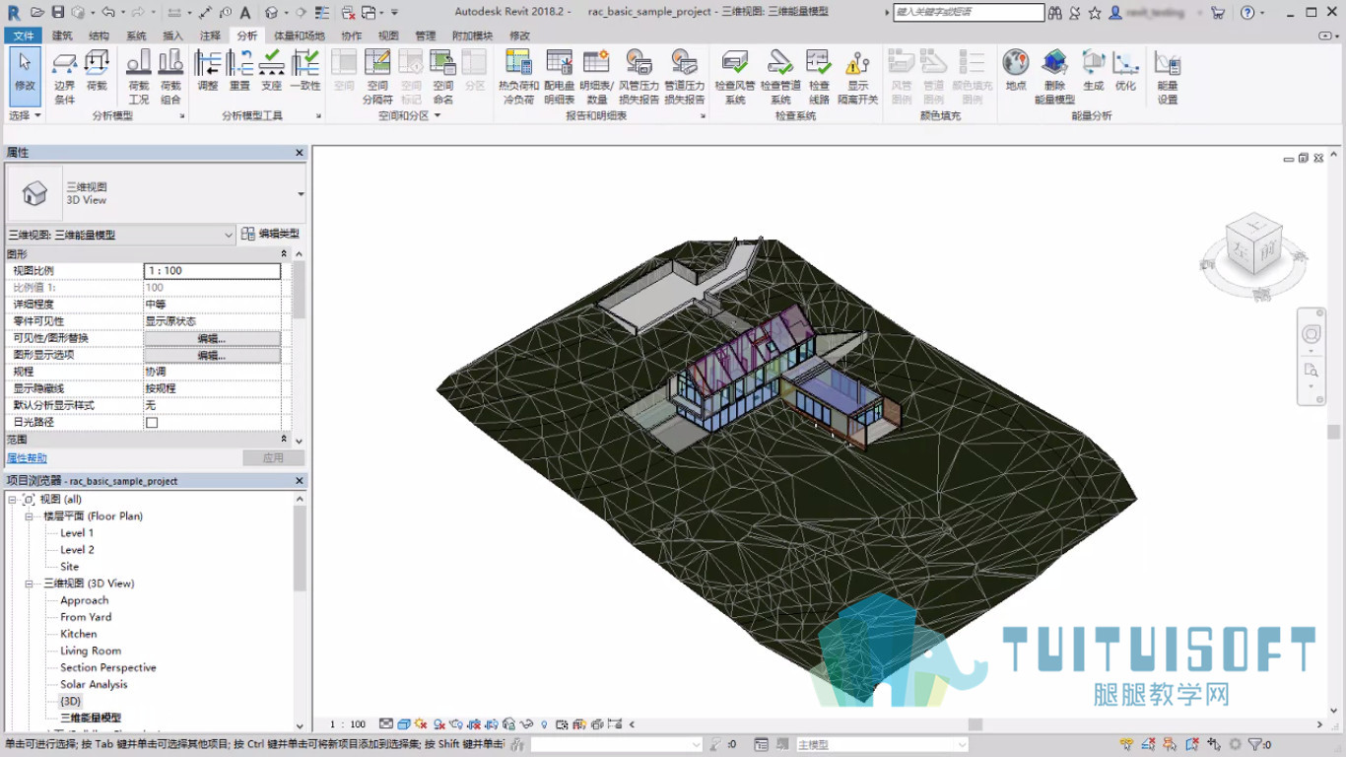Switch to the 系统 ribbon tab
Screen dimensions: 1346x757
coord(136,35)
